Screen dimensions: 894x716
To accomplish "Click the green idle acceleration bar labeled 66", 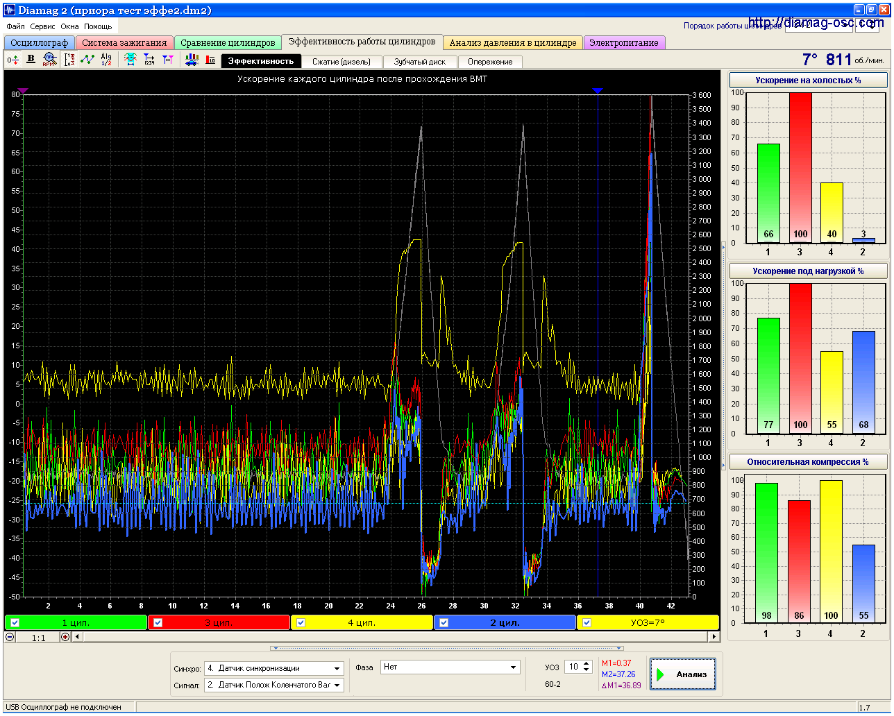I will pyautogui.click(x=768, y=194).
